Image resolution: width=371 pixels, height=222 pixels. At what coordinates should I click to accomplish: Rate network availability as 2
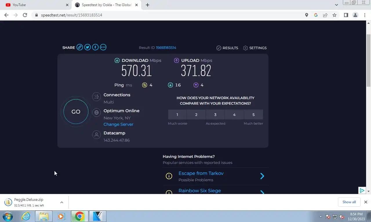click(x=196, y=114)
